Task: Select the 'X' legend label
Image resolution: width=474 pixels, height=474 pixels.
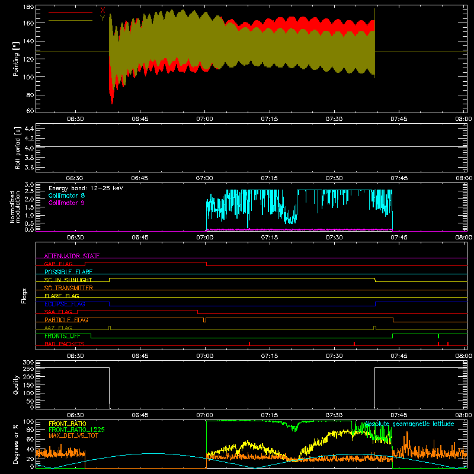Action: [x=103, y=11]
